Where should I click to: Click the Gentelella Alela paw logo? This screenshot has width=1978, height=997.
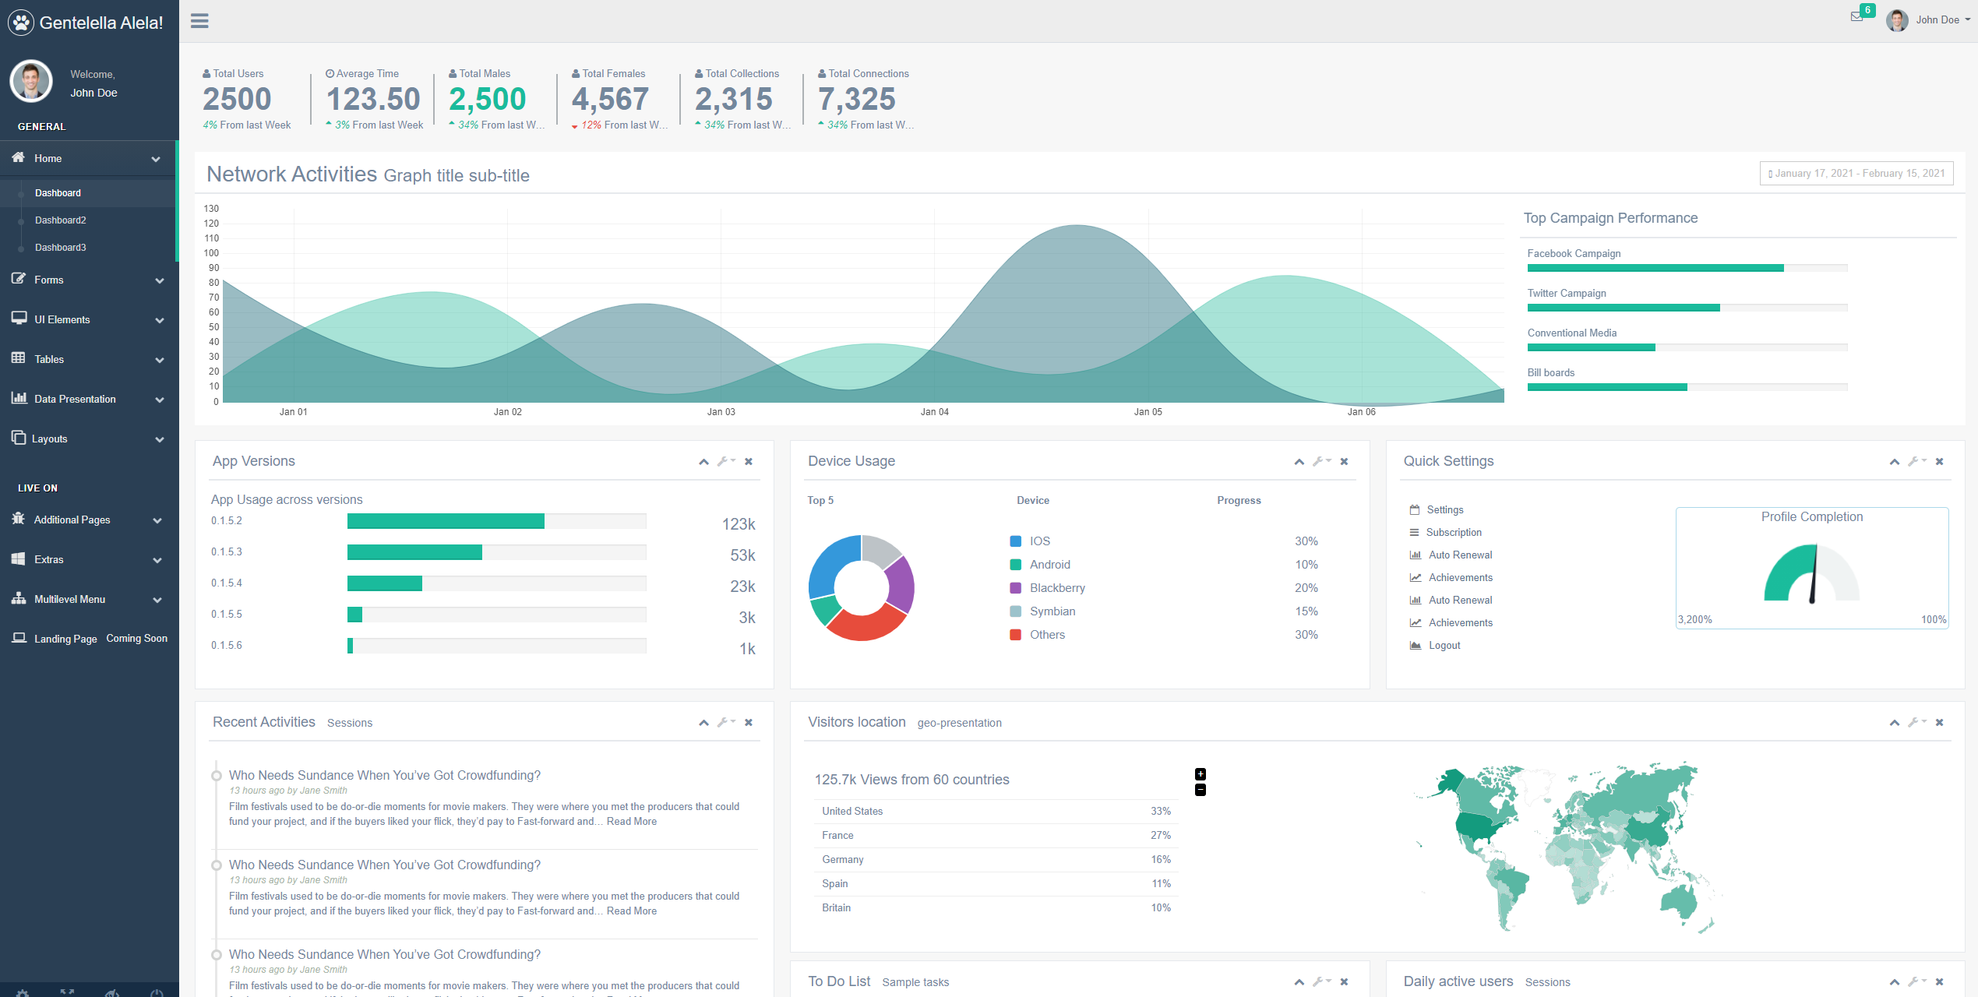(x=21, y=23)
